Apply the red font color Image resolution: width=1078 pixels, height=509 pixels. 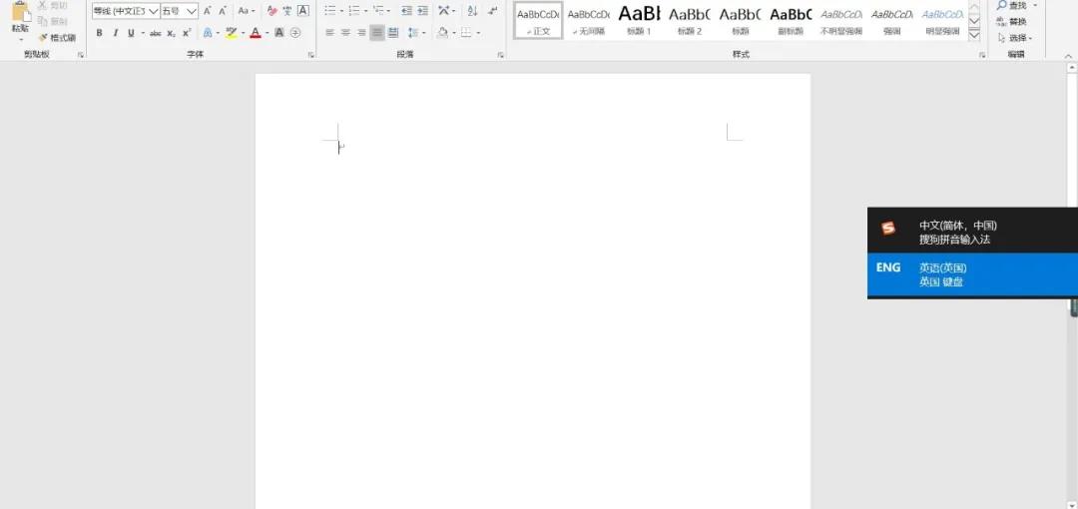click(x=256, y=33)
